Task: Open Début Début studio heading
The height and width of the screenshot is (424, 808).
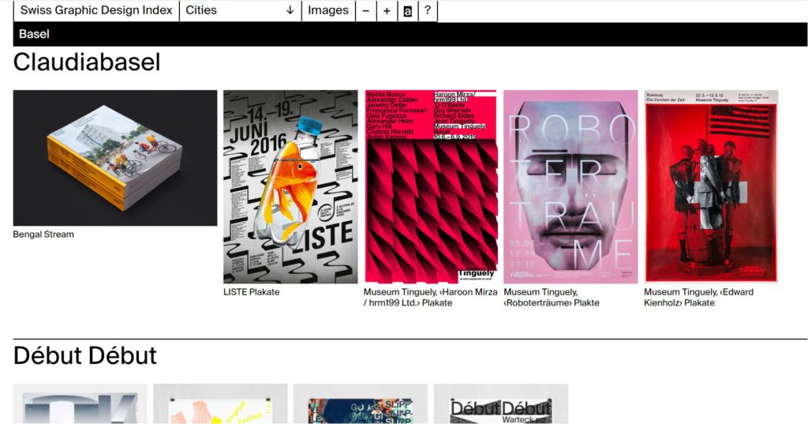Action: pos(85,356)
